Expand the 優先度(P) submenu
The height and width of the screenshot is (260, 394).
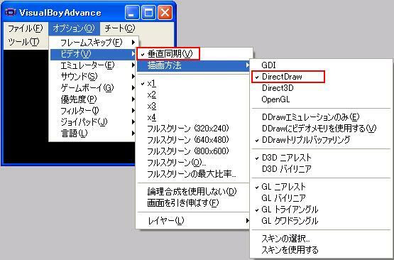pyautogui.click(x=94, y=99)
